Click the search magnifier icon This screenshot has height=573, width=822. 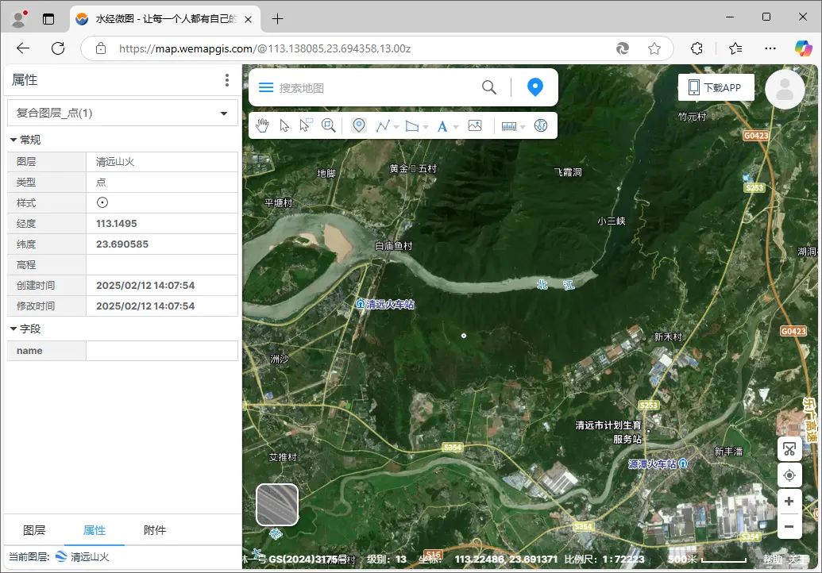tap(488, 87)
